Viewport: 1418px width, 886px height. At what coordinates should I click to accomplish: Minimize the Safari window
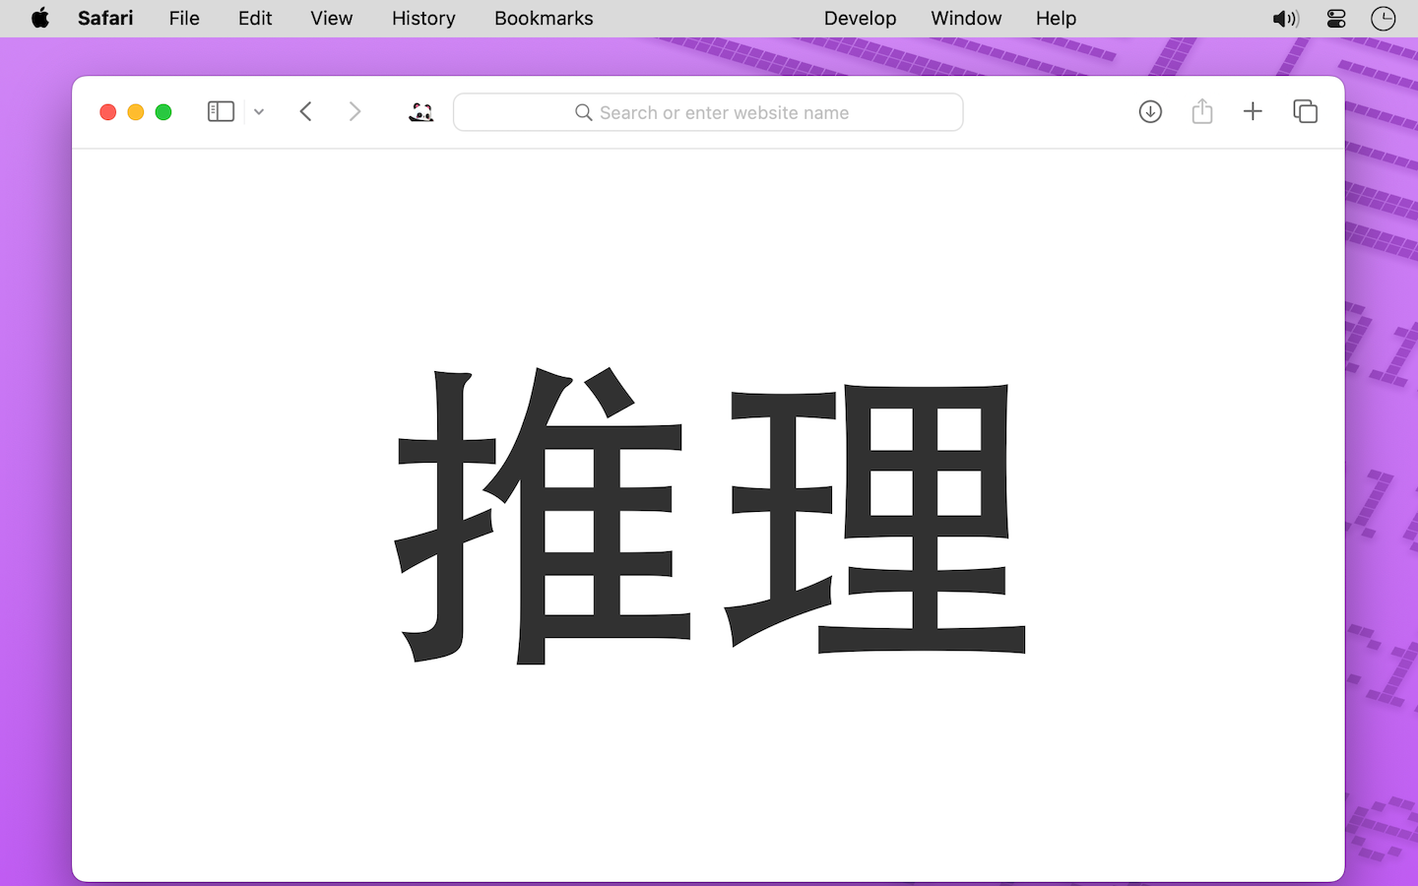[136, 112]
